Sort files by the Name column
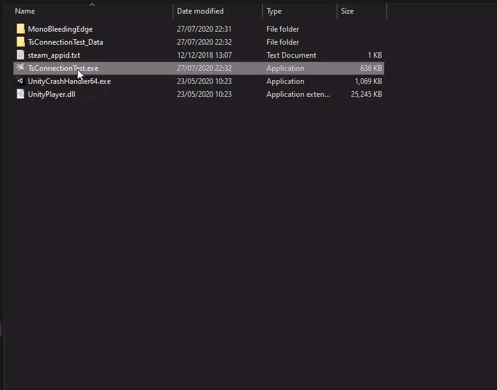 25,11
